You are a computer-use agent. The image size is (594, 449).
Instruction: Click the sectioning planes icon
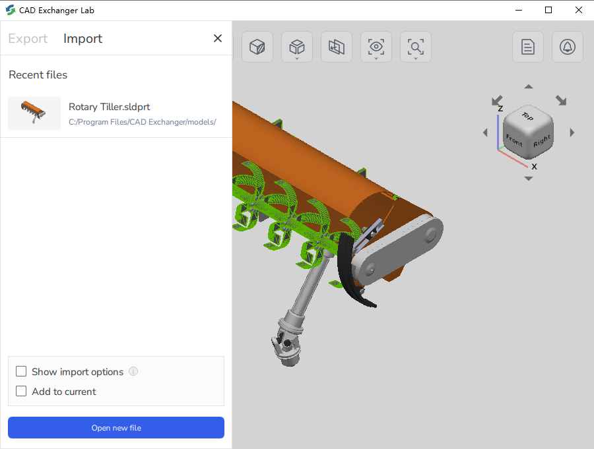click(x=337, y=47)
